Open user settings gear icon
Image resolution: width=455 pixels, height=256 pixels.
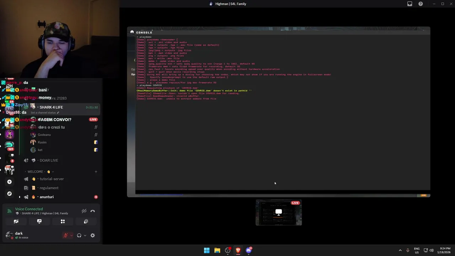[x=92, y=235]
